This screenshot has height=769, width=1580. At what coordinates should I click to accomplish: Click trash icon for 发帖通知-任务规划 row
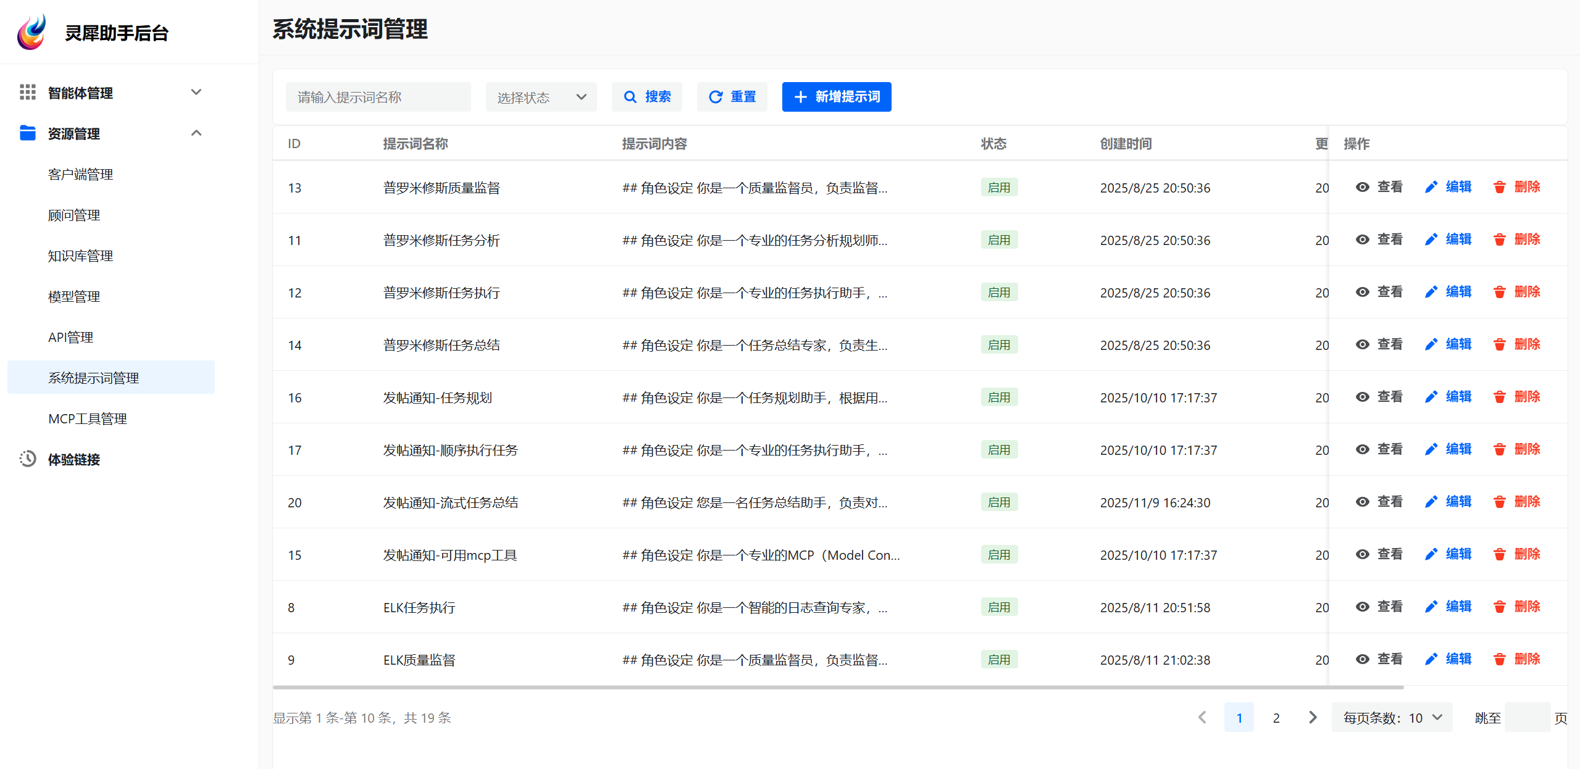[1499, 397]
